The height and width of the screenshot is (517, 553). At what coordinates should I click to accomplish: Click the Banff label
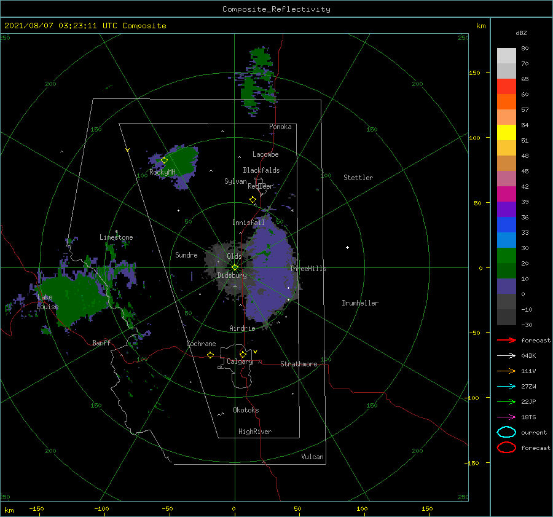[x=101, y=342]
